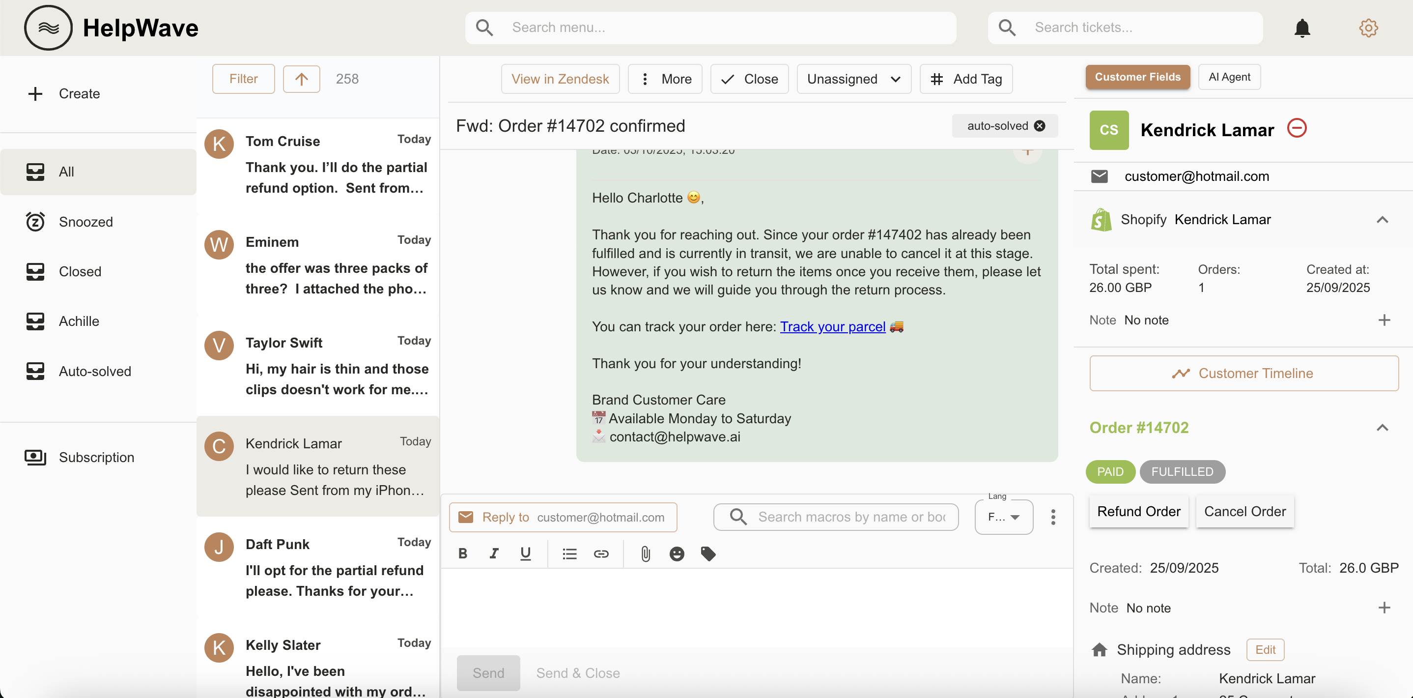The width and height of the screenshot is (1413, 698).
Task: Click the red minus icon beside Kendrick Lamar
Action: click(x=1297, y=128)
